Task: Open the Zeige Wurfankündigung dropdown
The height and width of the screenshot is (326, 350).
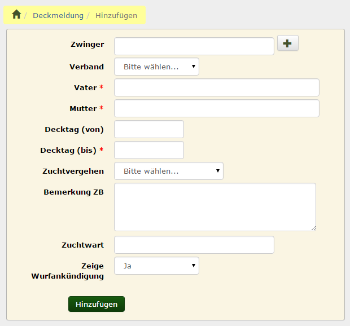Action: [156, 266]
